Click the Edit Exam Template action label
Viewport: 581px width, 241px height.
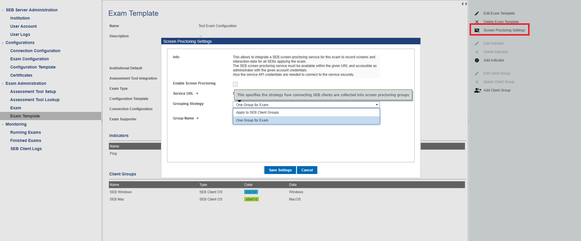click(x=499, y=13)
